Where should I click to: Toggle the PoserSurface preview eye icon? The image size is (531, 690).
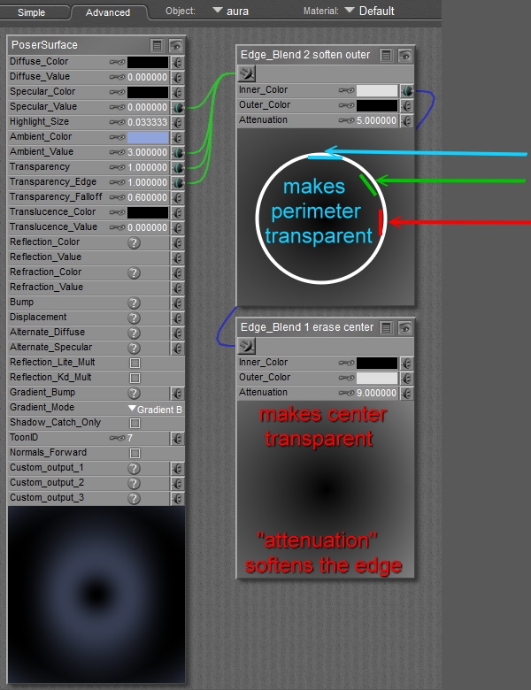pyautogui.click(x=176, y=45)
